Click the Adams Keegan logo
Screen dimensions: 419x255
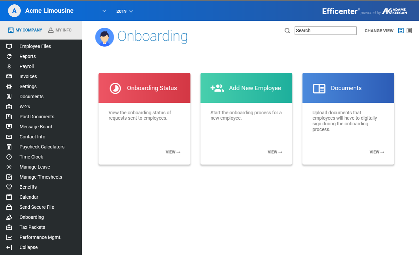pyautogui.click(x=395, y=11)
